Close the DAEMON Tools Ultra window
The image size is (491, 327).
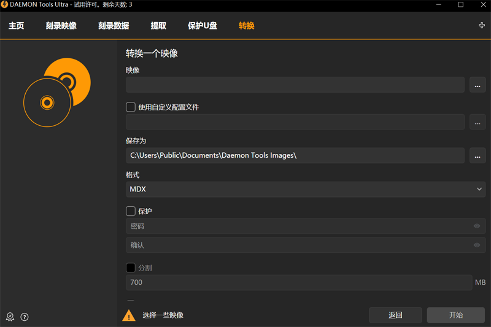tap(483, 5)
